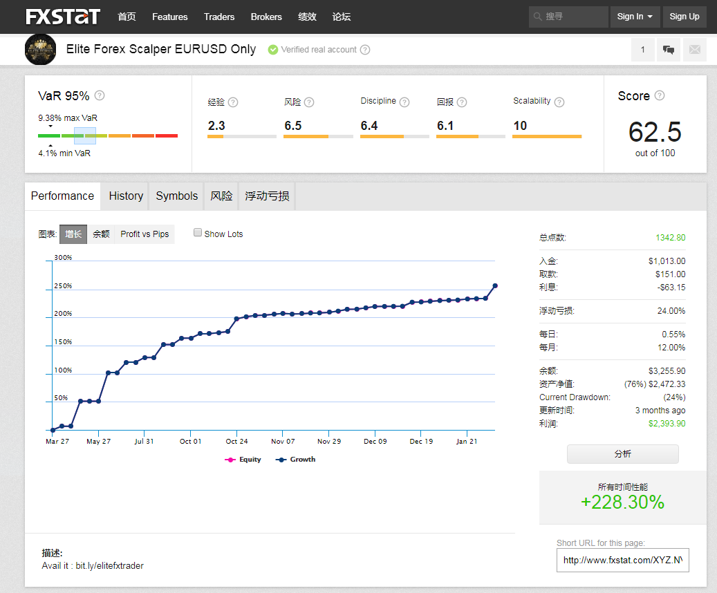717x593 pixels.
Task: Switch to the History tab
Action: click(126, 196)
